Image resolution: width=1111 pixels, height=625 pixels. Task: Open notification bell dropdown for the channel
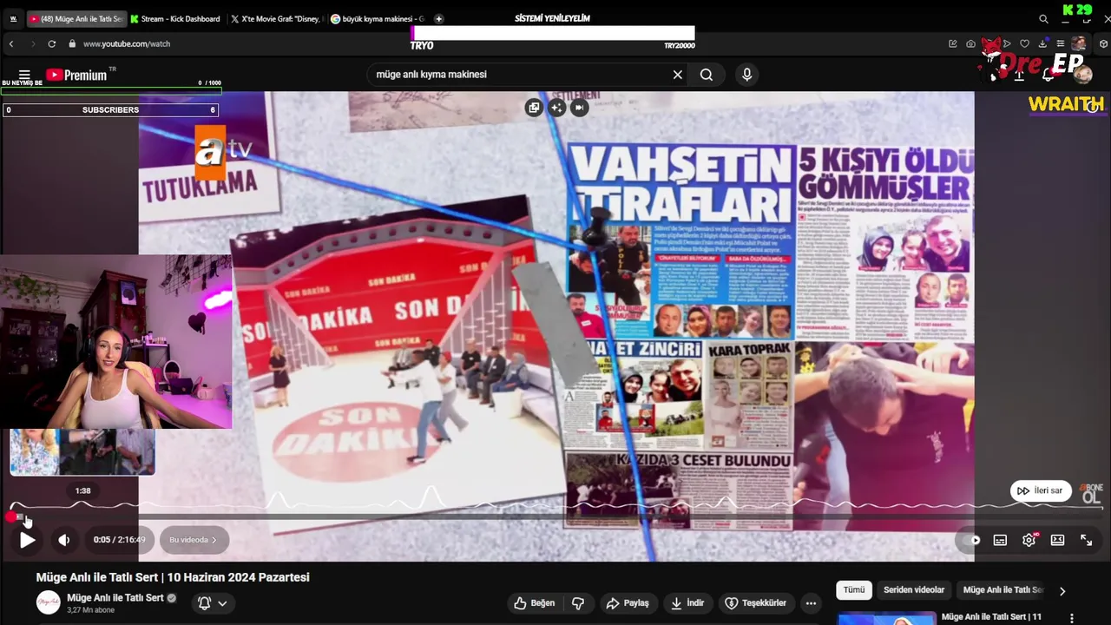[x=213, y=602]
